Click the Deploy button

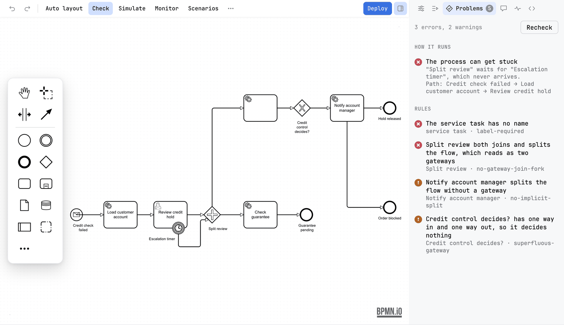pos(377,8)
